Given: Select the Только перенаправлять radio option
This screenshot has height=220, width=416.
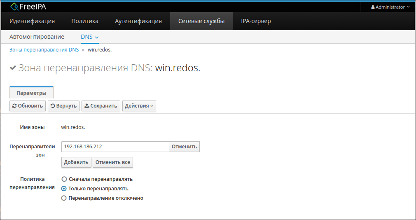Looking at the screenshot, I should (x=64, y=189).
